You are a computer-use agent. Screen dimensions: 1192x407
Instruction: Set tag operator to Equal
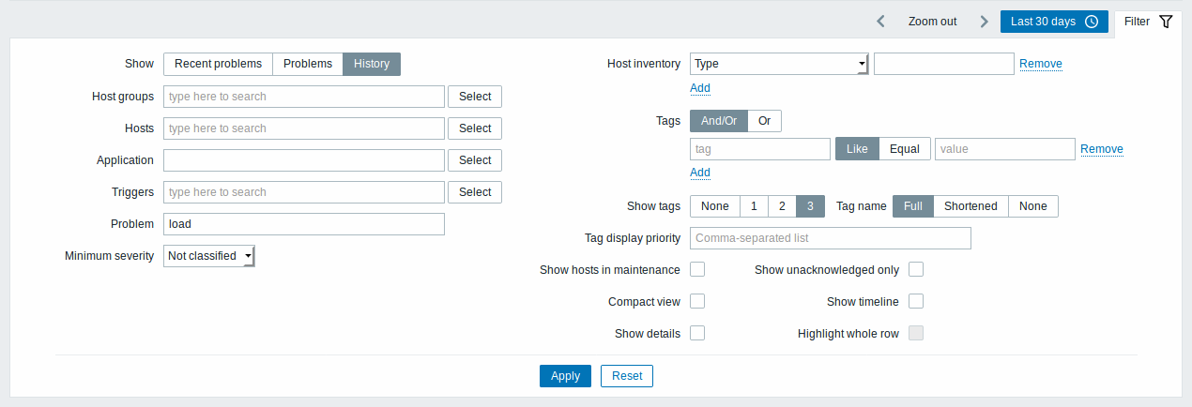905,149
